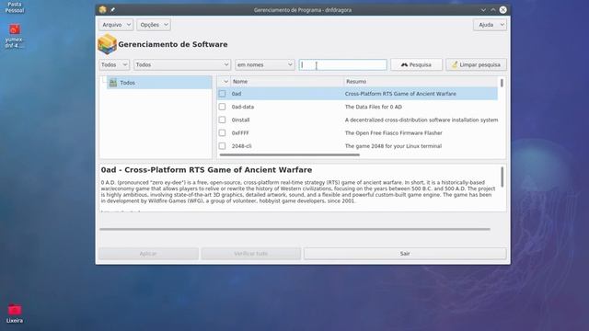Minimize the dnfdragora window

483,10
